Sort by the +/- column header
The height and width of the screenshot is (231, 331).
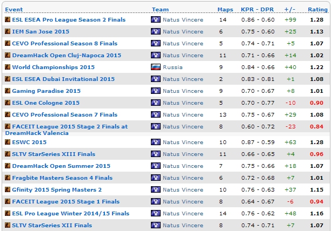[290, 10]
